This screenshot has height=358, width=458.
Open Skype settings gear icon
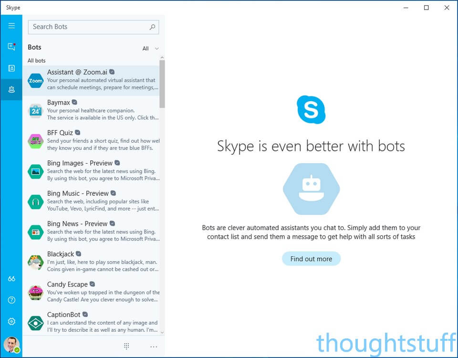(11, 321)
